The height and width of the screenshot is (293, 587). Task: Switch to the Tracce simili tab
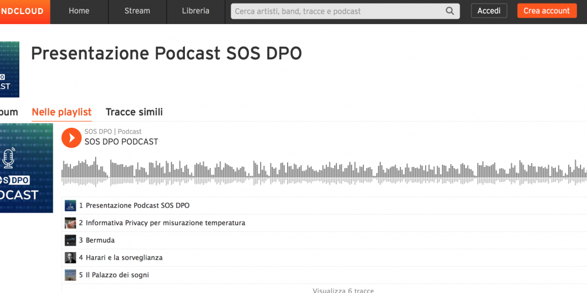(x=134, y=112)
